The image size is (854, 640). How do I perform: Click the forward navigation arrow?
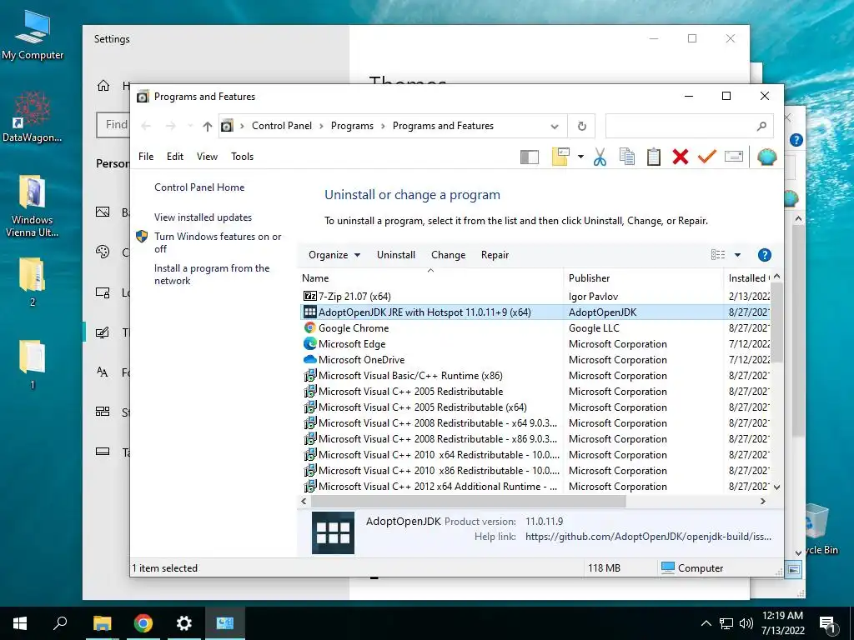[x=170, y=127]
